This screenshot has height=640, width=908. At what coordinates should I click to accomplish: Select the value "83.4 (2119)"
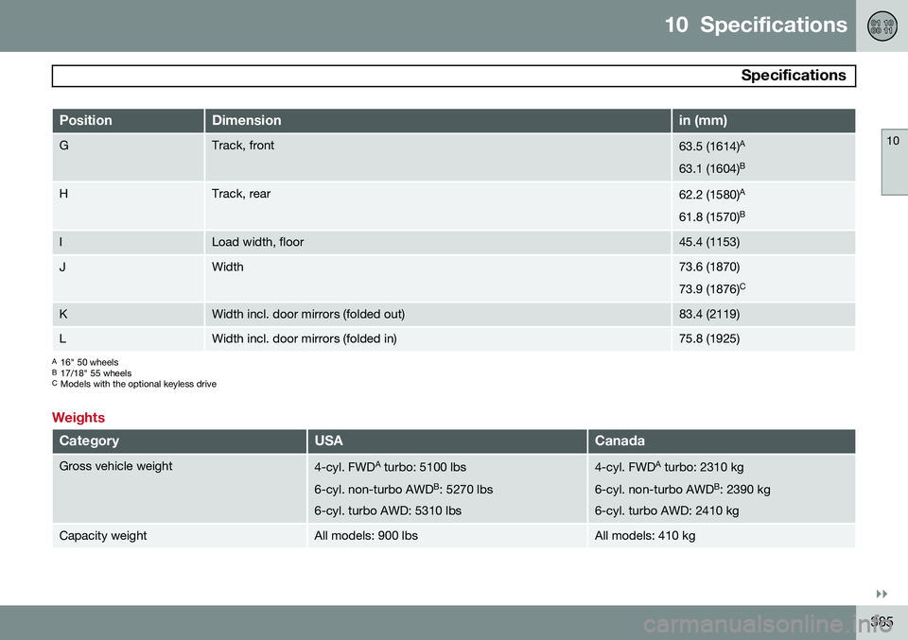[x=709, y=314]
